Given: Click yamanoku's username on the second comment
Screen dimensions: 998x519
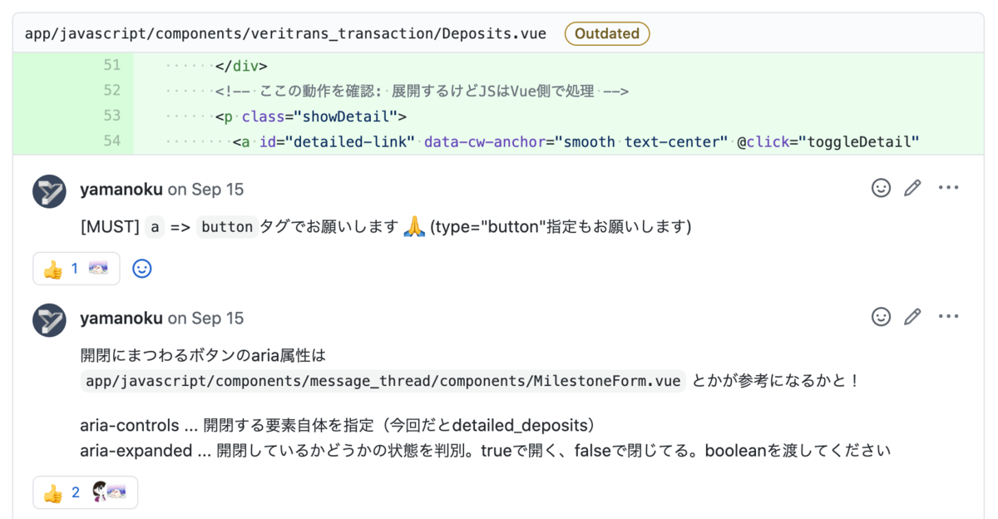Looking at the screenshot, I should click(x=121, y=318).
